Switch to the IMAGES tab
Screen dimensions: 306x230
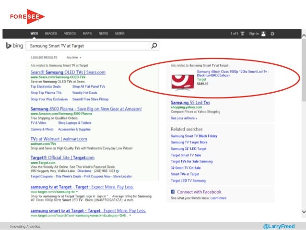51,34
